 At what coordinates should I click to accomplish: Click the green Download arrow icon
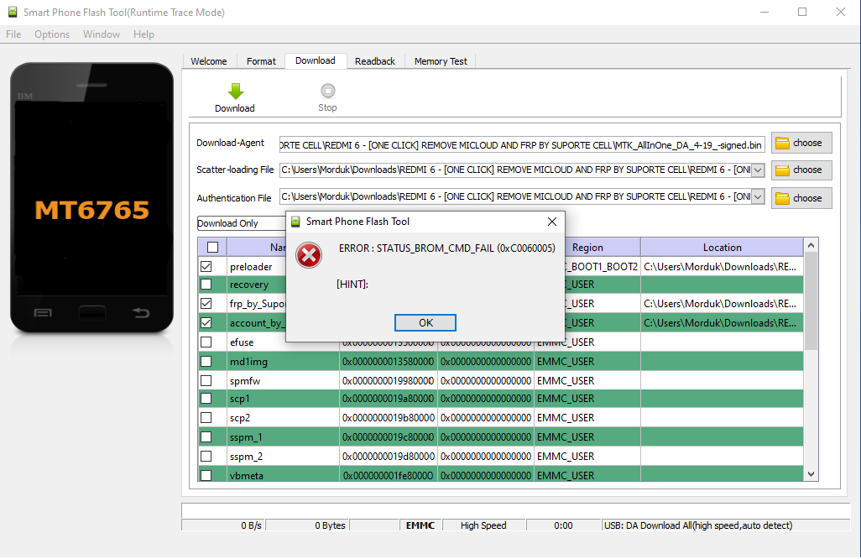pos(235,91)
